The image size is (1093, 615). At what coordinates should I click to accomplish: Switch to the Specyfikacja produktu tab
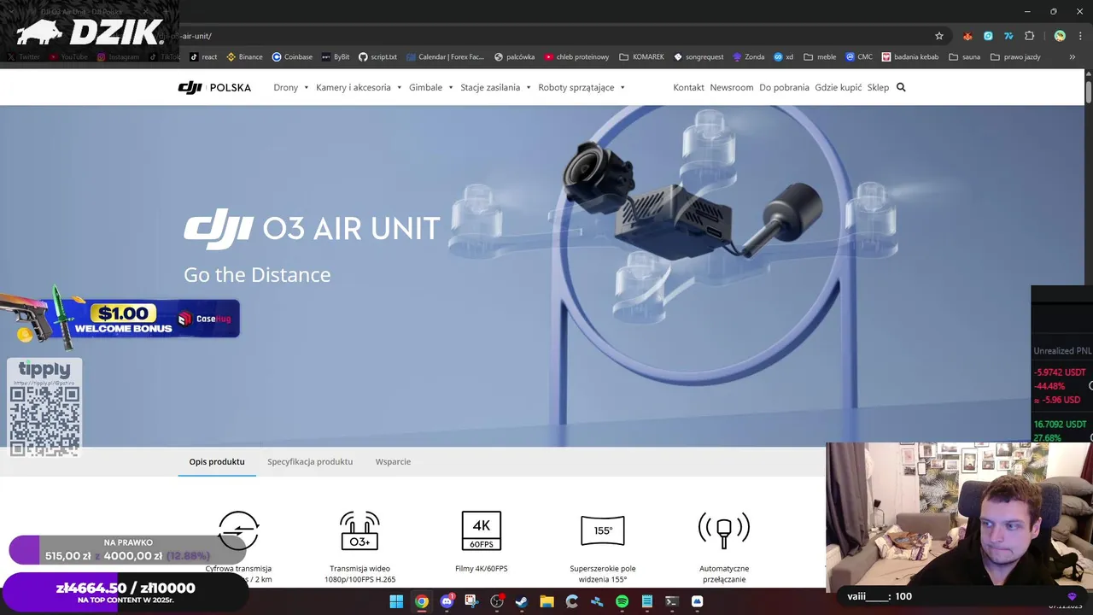(310, 461)
